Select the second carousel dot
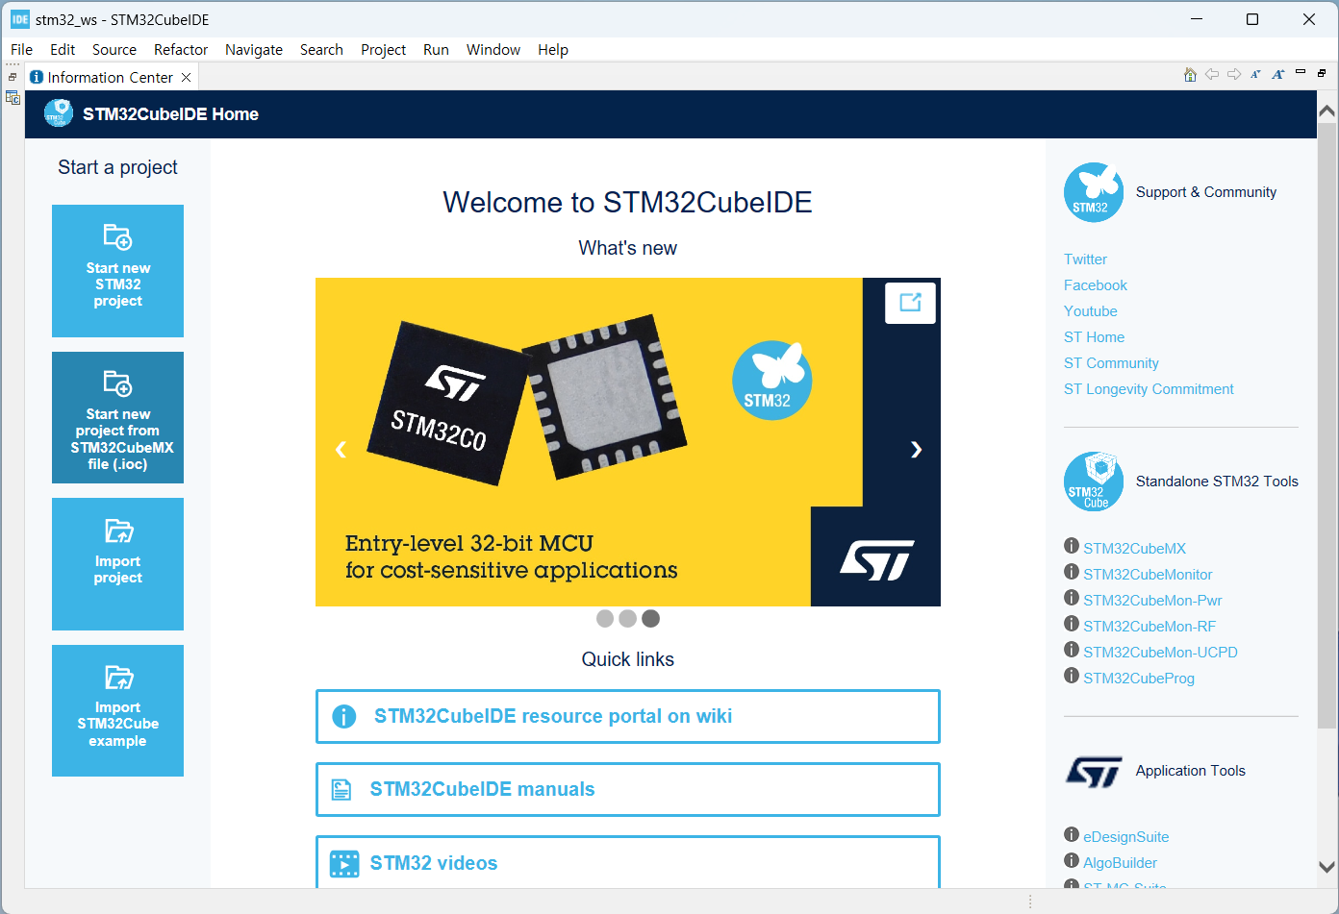This screenshot has height=914, width=1339. [x=628, y=618]
